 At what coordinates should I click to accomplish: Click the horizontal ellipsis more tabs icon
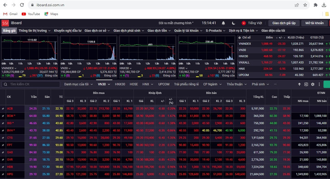(275, 84)
